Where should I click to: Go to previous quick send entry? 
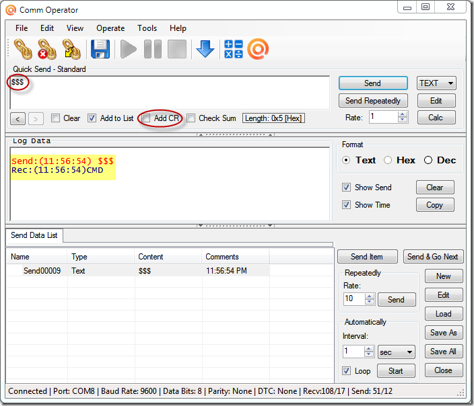coord(18,118)
